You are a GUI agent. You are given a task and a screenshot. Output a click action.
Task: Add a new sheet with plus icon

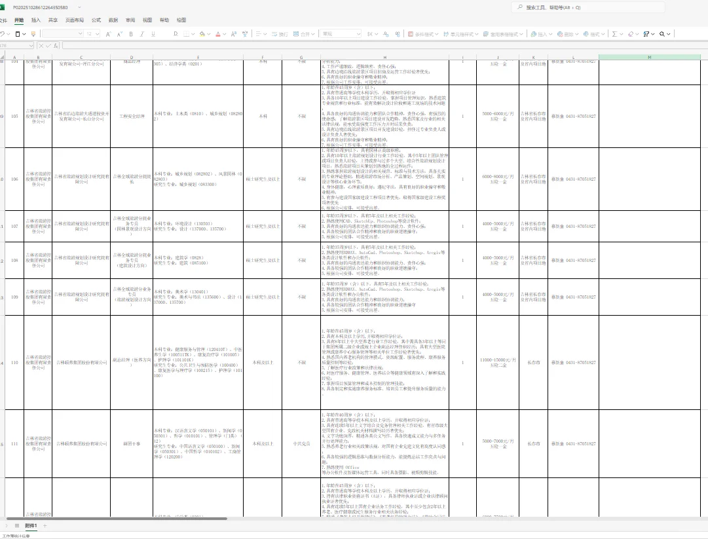(x=45, y=525)
